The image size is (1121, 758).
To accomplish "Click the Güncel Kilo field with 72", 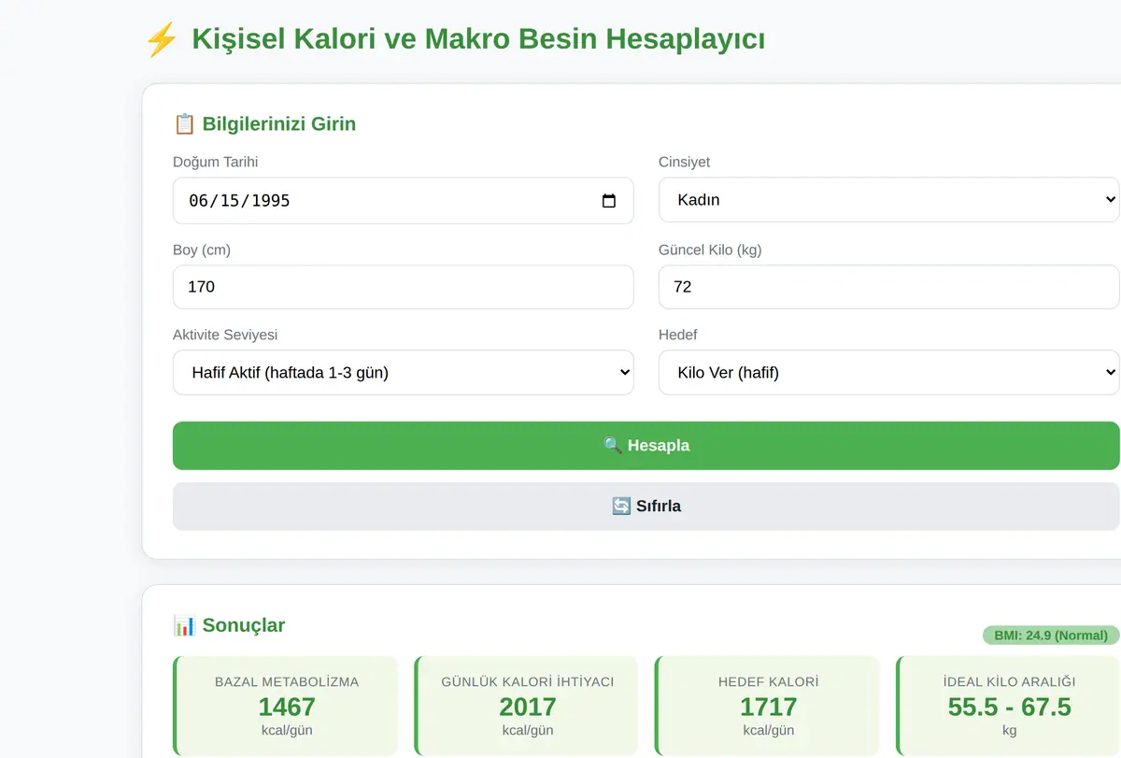I will pos(888,287).
